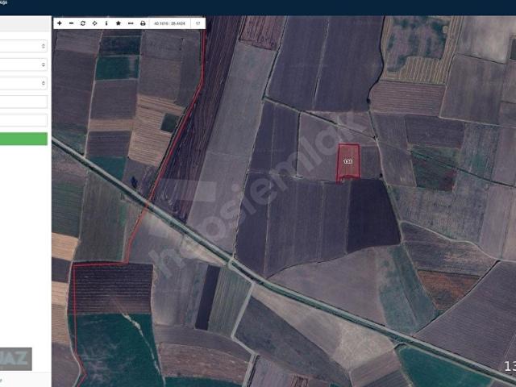
Task: Open parcel info with the i icon
Action: (106, 23)
